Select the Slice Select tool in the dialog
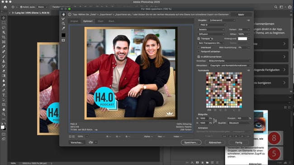Screen dimensions: 294x165 coord(63,19)
